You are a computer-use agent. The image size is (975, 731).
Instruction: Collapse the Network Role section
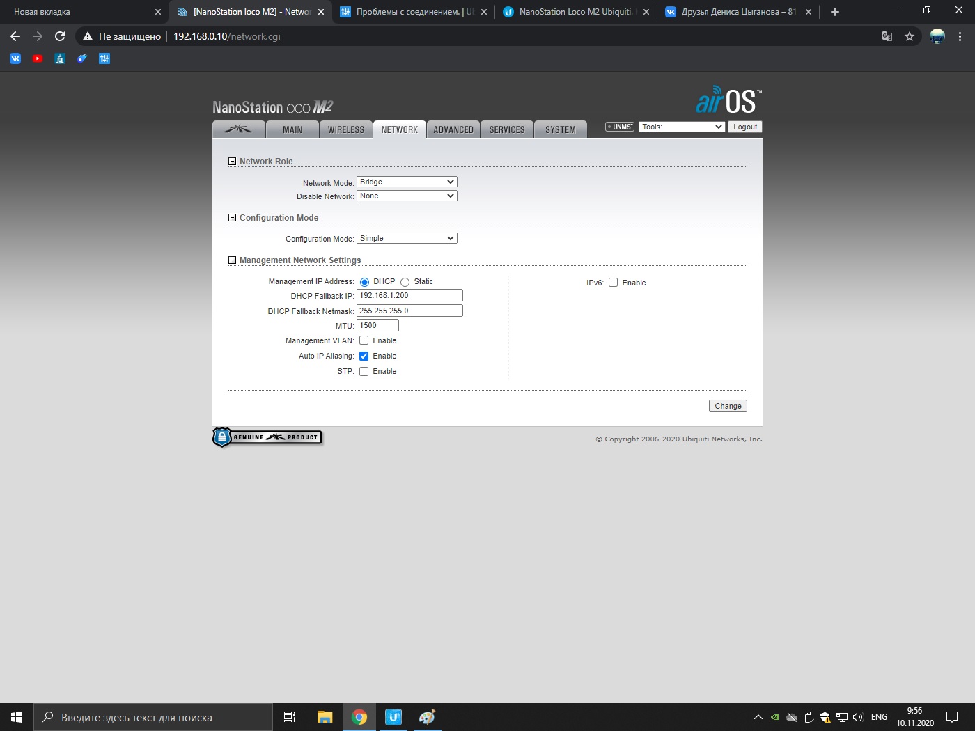(x=233, y=162)
